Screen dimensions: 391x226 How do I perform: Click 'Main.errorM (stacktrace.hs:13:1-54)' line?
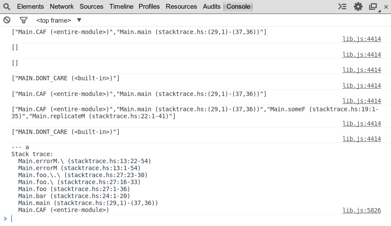tap(79, 168)
